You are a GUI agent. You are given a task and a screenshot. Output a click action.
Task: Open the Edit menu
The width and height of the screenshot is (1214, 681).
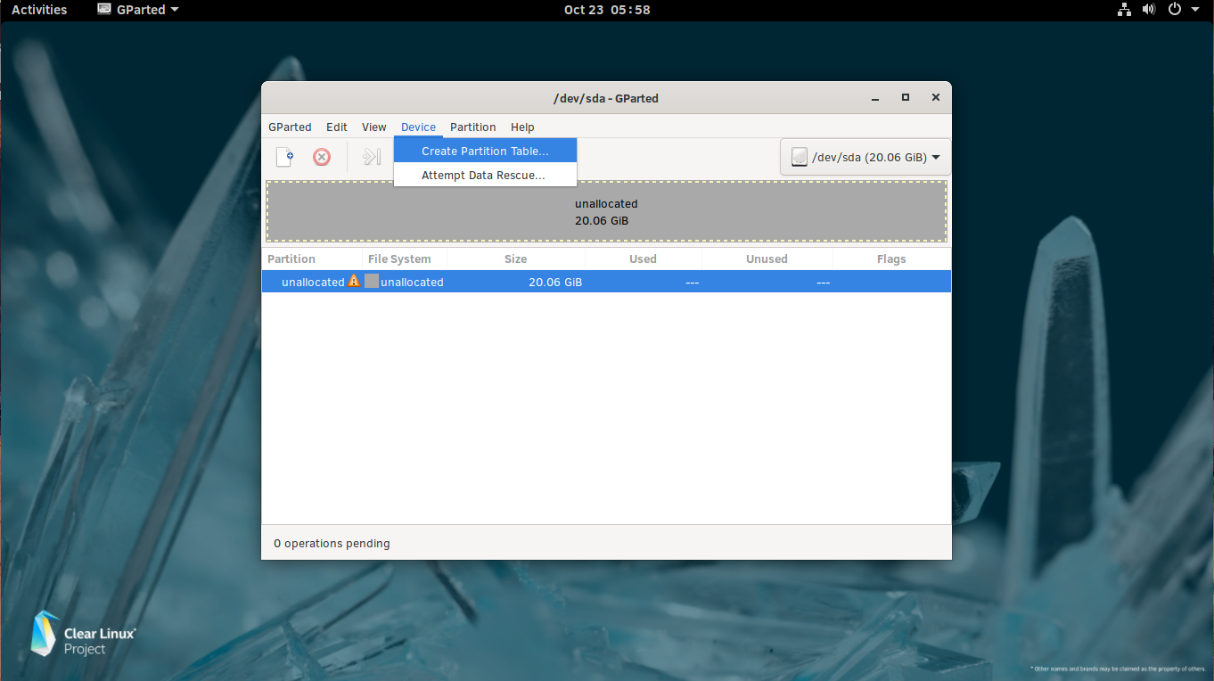tap(337, 127)
